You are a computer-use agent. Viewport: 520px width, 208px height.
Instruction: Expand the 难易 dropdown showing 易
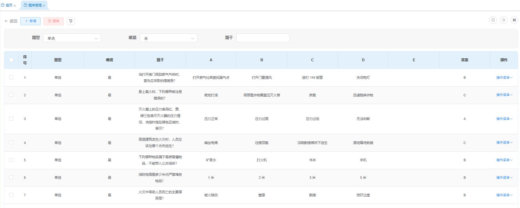(x=169, y=38)
